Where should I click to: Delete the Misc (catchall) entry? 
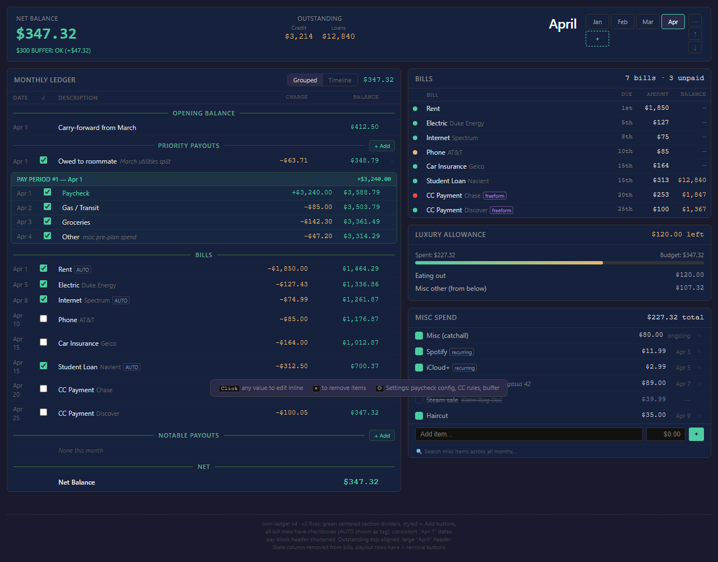click(x=699, y=336)
